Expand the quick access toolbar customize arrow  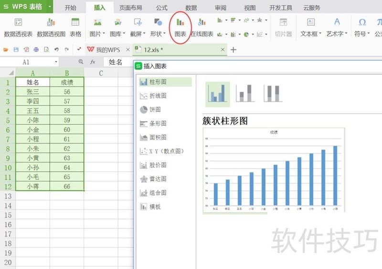click(79, 50)
